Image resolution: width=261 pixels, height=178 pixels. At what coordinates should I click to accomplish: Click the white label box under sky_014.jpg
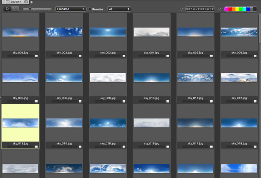80,147
